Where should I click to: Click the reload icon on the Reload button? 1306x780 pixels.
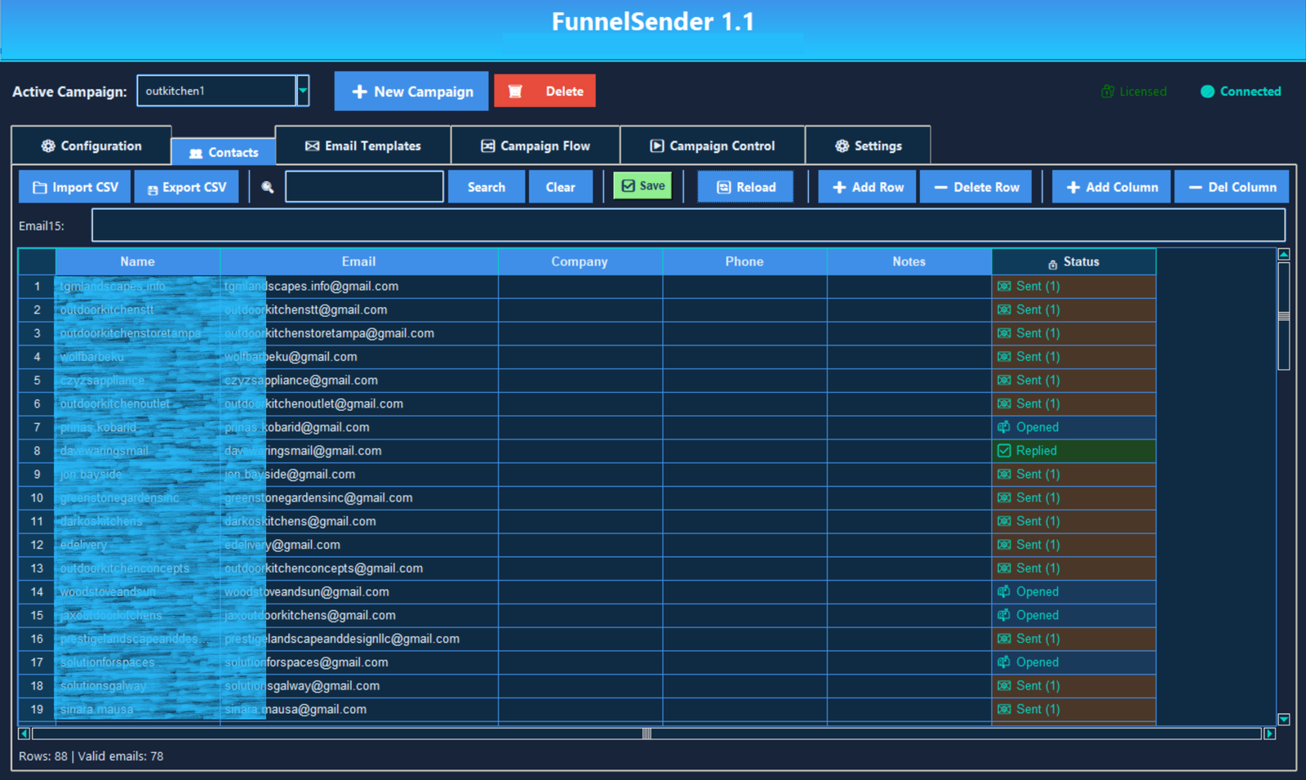pyautogui.click(x=723, y=186)
